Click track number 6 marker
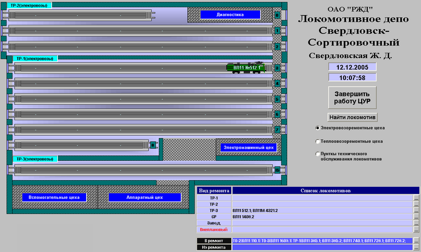 coord(277,114)
